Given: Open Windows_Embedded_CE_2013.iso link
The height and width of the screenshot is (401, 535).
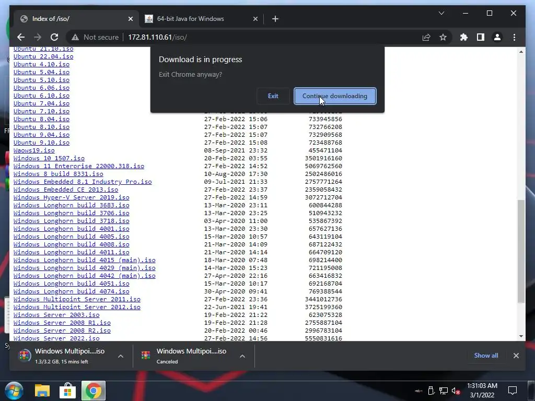Looking at the screenshot, I should click(x=66, y=190).
